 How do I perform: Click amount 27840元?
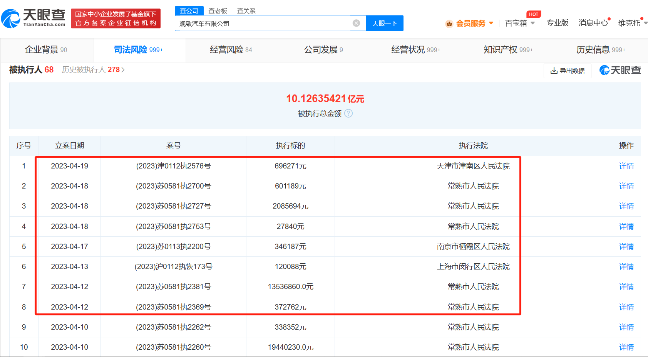(x=291, y=227)
